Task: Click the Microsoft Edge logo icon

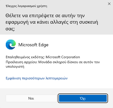Action: [11, 45]
